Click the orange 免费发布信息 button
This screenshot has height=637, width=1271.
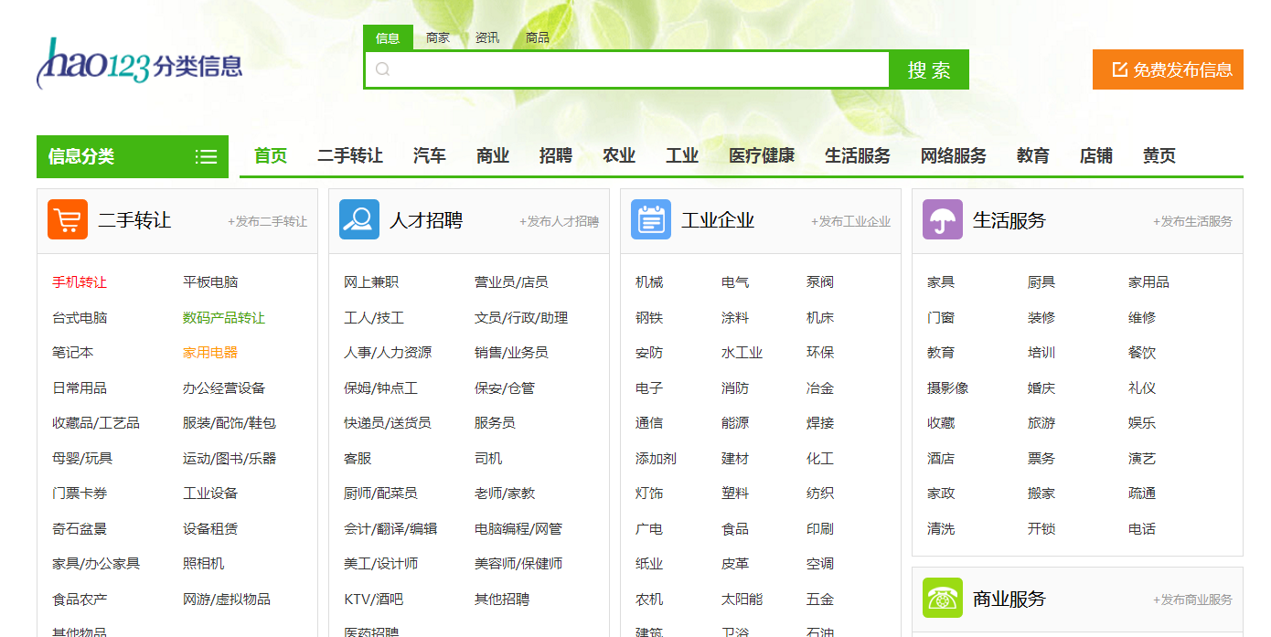pyautogui.click(x=1168, y=69)
